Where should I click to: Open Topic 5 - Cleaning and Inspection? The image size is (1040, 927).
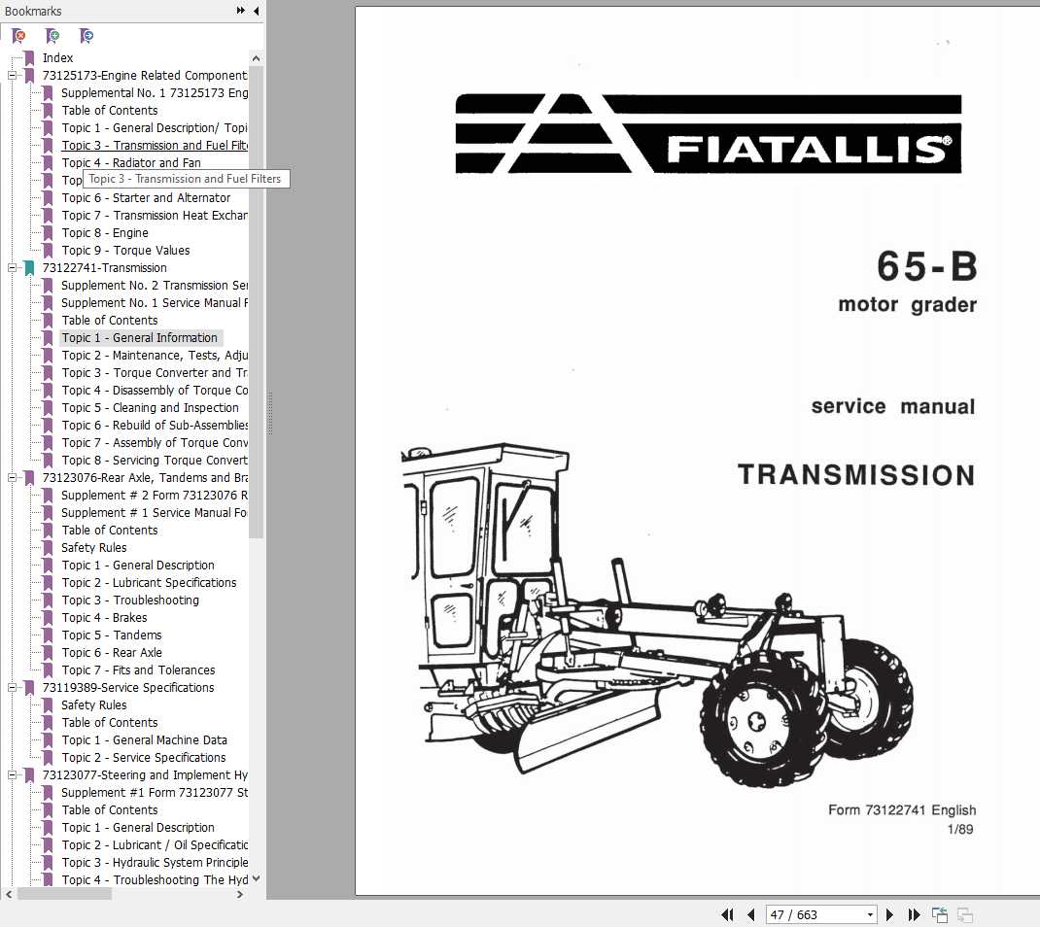(150, 408)
